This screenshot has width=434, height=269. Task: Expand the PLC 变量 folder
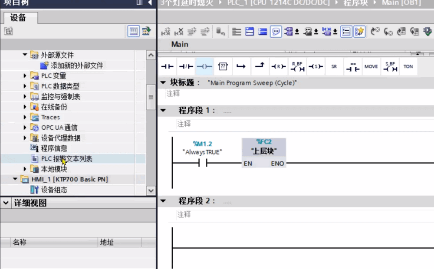coord(25,76)
